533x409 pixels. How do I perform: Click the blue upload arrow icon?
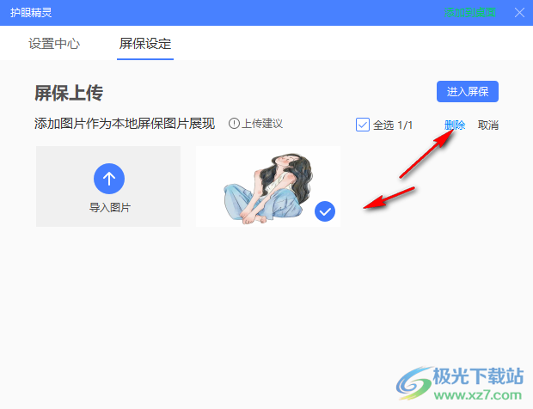tap(109, 179)
